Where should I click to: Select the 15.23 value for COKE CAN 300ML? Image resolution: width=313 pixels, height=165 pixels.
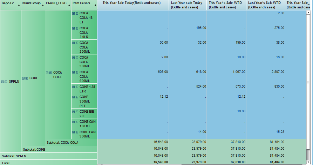(280, 132)
